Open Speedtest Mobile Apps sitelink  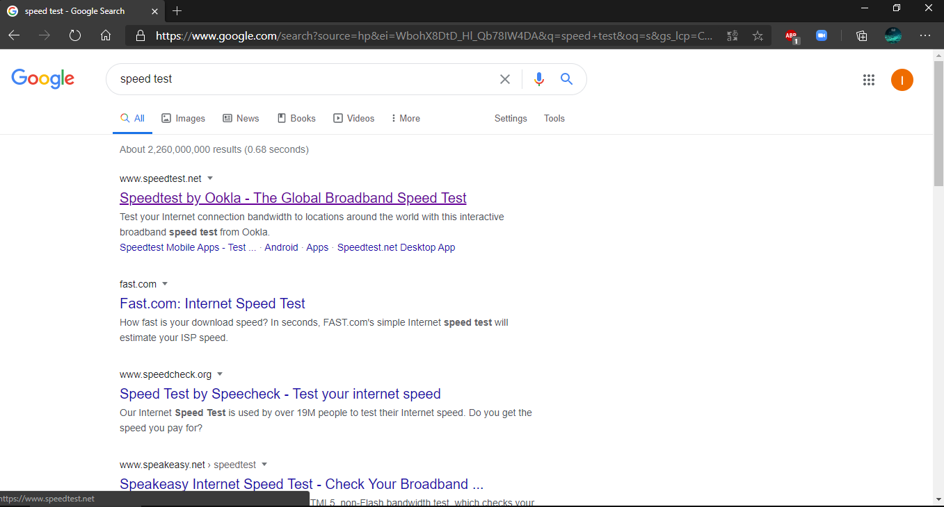(188, 247)
